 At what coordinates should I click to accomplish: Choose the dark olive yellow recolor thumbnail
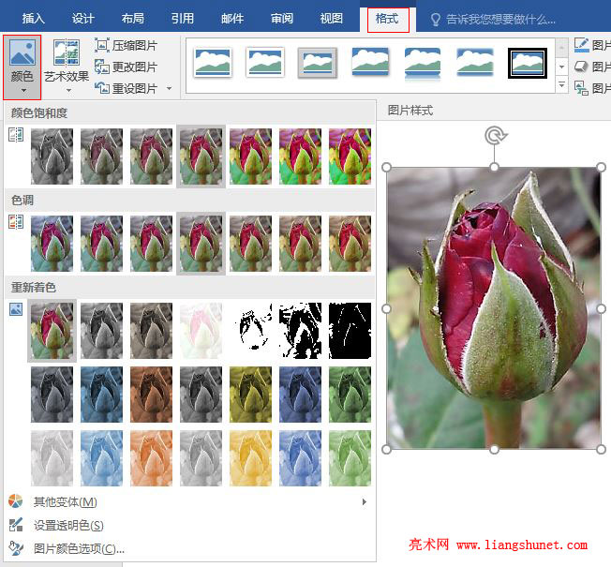click(250, 395)
